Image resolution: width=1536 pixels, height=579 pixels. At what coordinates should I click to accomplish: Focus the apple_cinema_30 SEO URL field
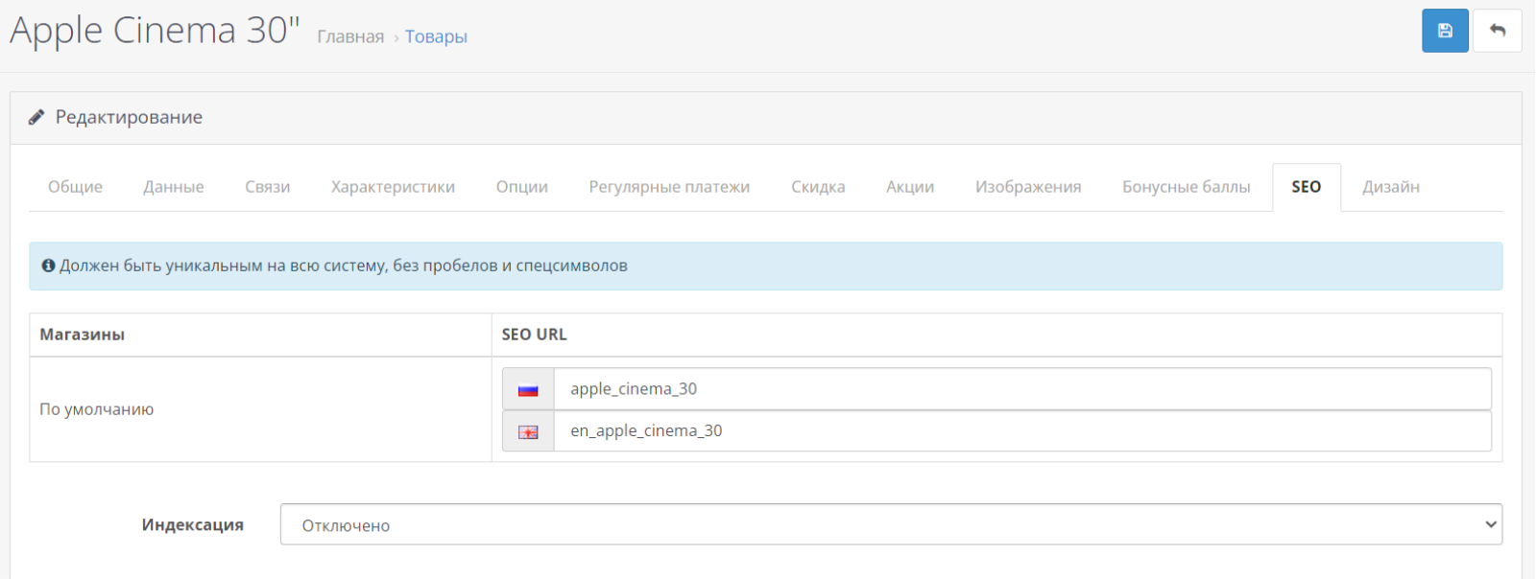pos(1022,389)
